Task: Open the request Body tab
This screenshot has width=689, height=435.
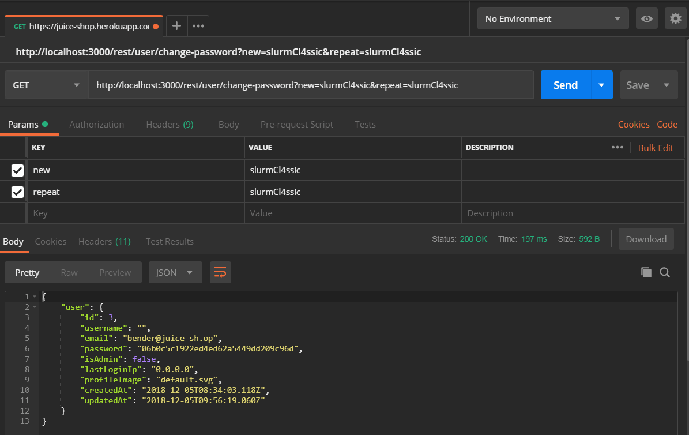Action: click(x=228, y=125)
